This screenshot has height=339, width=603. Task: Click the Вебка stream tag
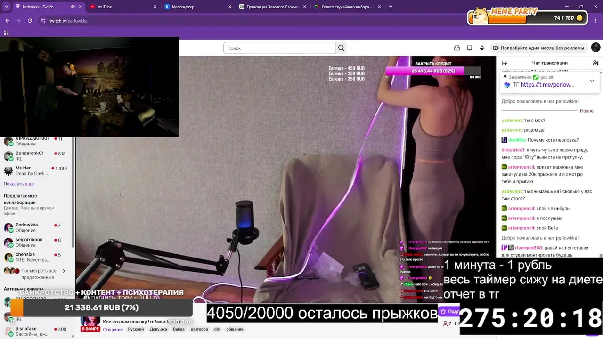pyautogui.click(x=179, y=329)
